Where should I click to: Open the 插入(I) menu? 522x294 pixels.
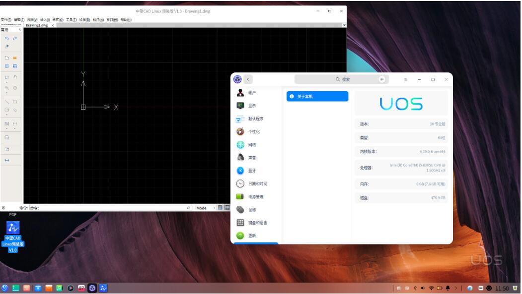pyautogui.click(x=45, y=20)
